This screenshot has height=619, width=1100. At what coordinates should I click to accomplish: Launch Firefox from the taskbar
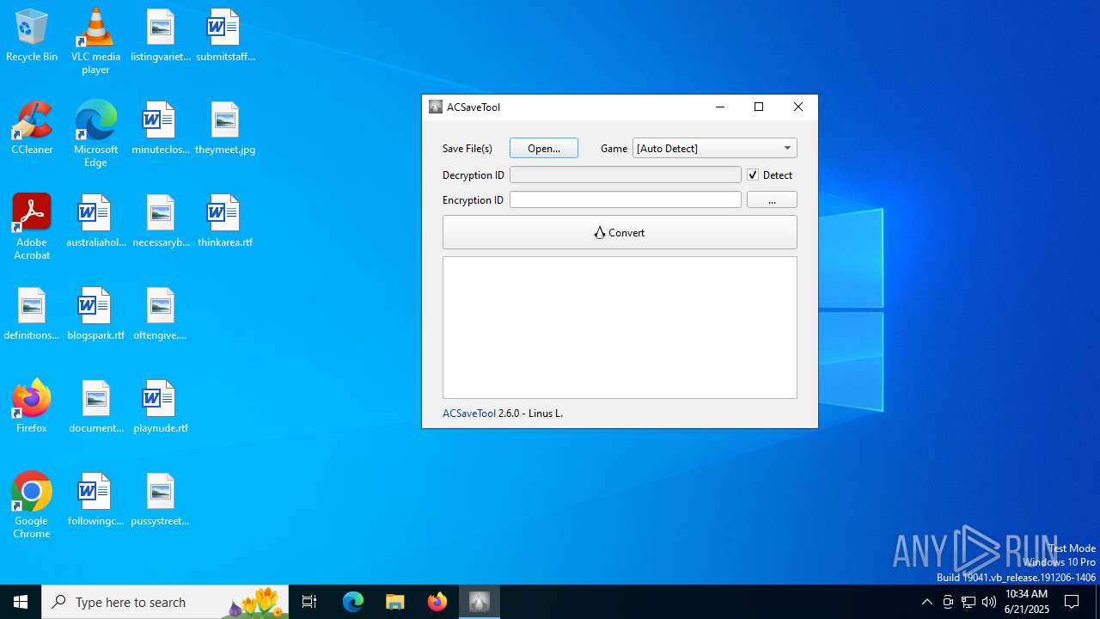click(437, 602)
